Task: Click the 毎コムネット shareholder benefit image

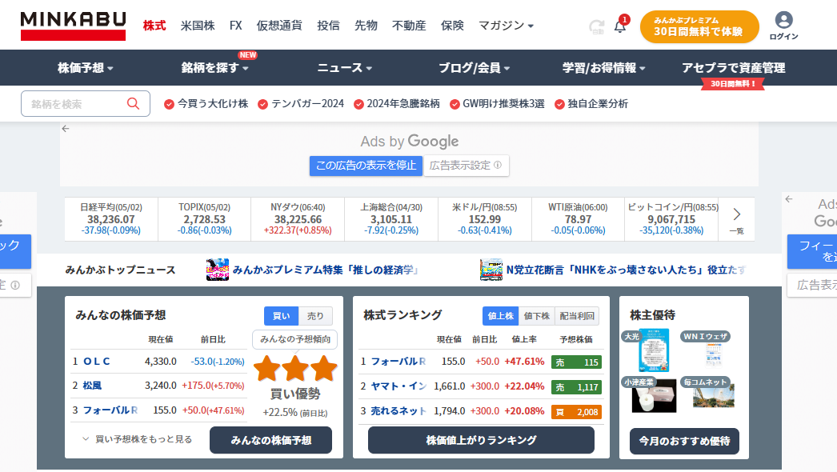Action: 714,396
